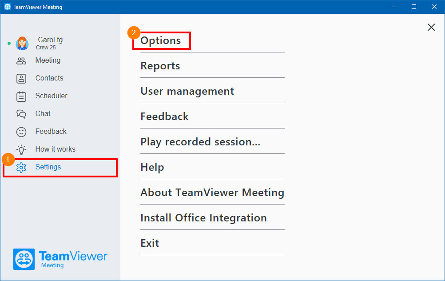Close the settings menu with the X
This screenshot has width=445, height=281.
pyautogui.click(x=431, y=27)
